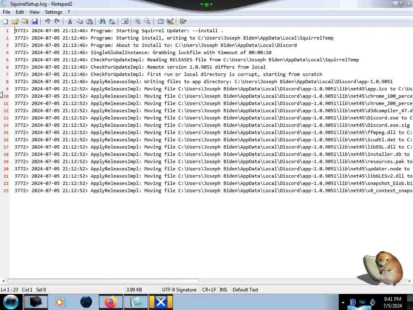This screenshot has width=413, height=310.
Task: Select syntax scheme from the toolbar icon
Action: click(x=161, y=22)
